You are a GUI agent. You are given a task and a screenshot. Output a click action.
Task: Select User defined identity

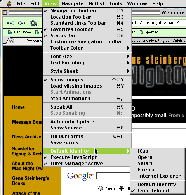158,191
